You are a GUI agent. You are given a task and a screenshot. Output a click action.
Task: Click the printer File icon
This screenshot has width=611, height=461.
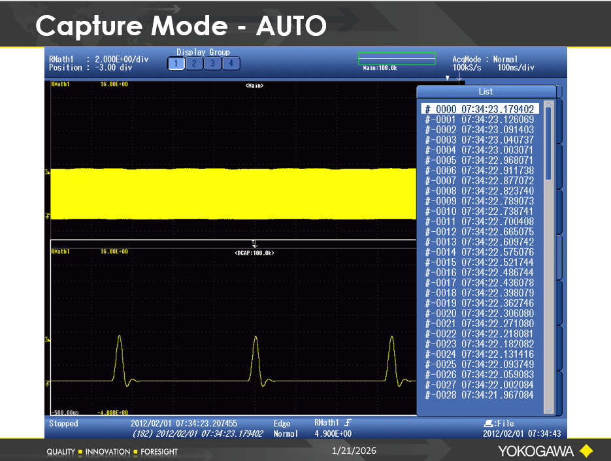(489, 424)
